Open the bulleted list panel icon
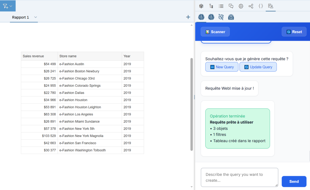The image size is (310, 190). point(221,6)
